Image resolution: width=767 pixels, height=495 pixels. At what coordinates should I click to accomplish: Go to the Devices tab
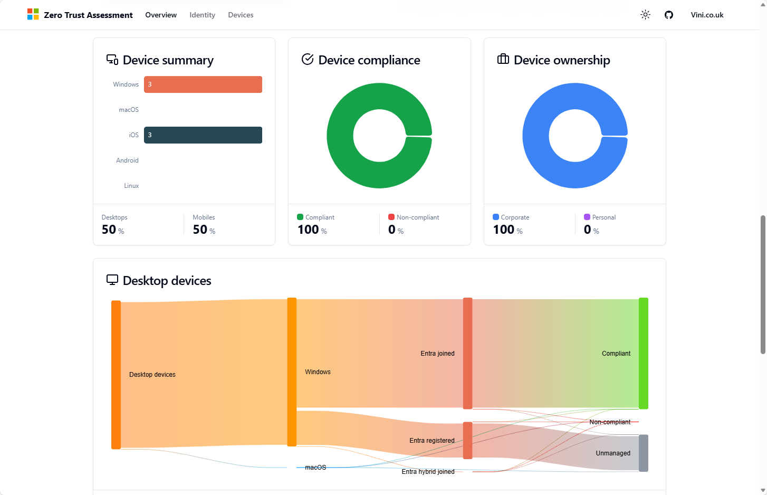click(x=241, y=15)
